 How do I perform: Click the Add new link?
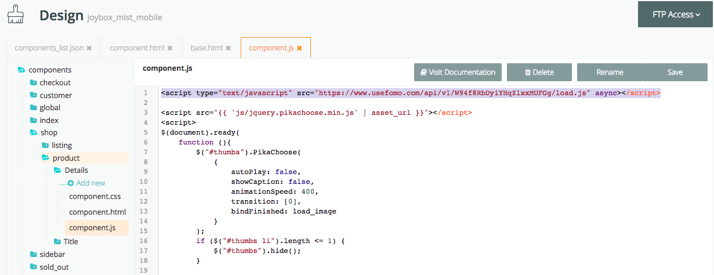click(x=90, y=183)
